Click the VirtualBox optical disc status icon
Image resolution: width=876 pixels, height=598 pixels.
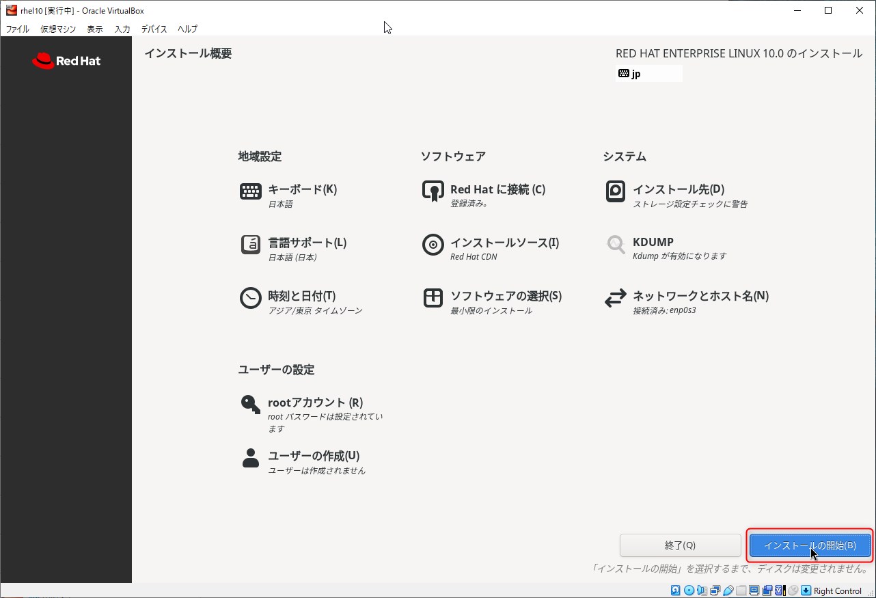click(689, 590)
